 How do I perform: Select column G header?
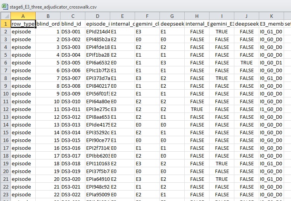pos(172,16)
